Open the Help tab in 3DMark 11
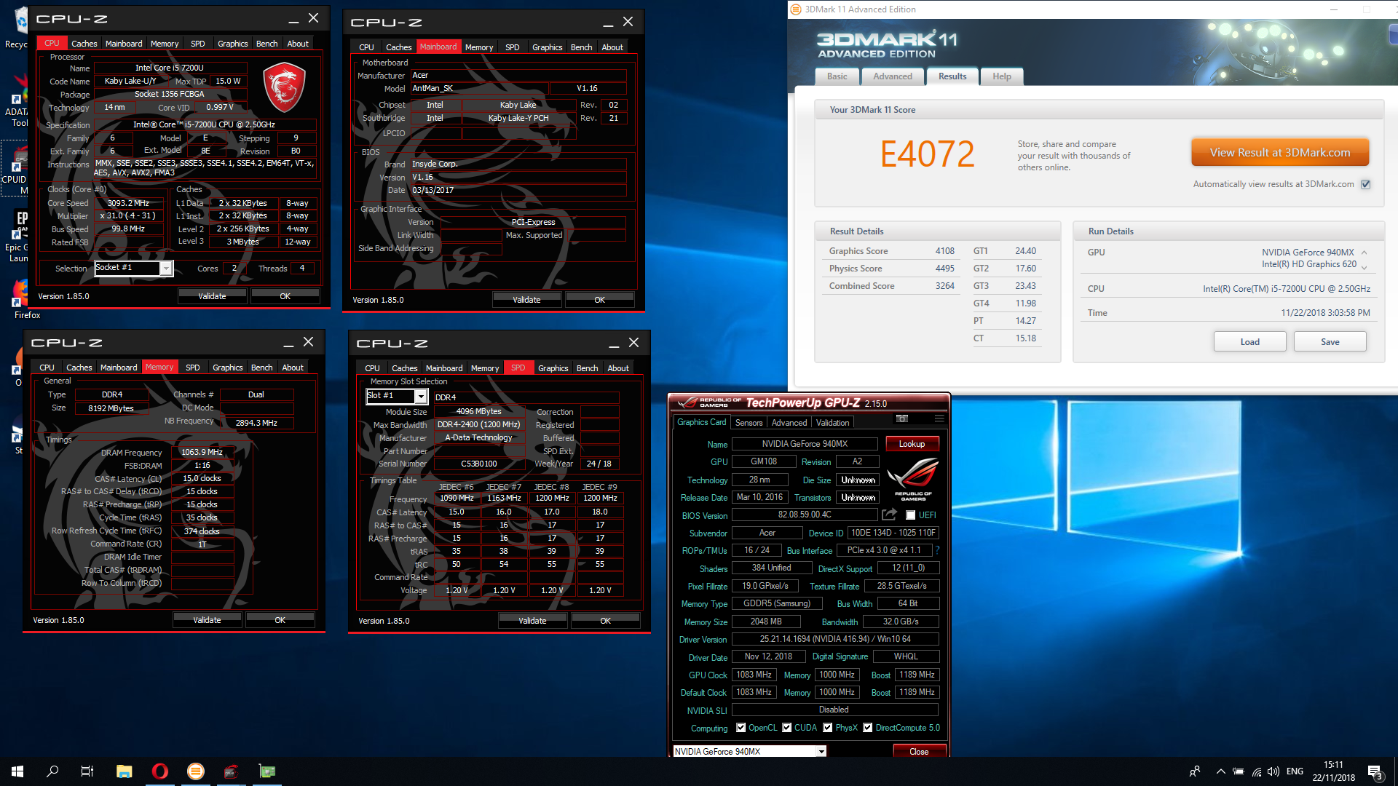Image resolution: width=1398 pixels, height=786 pixels. (x=1002, y=76)
